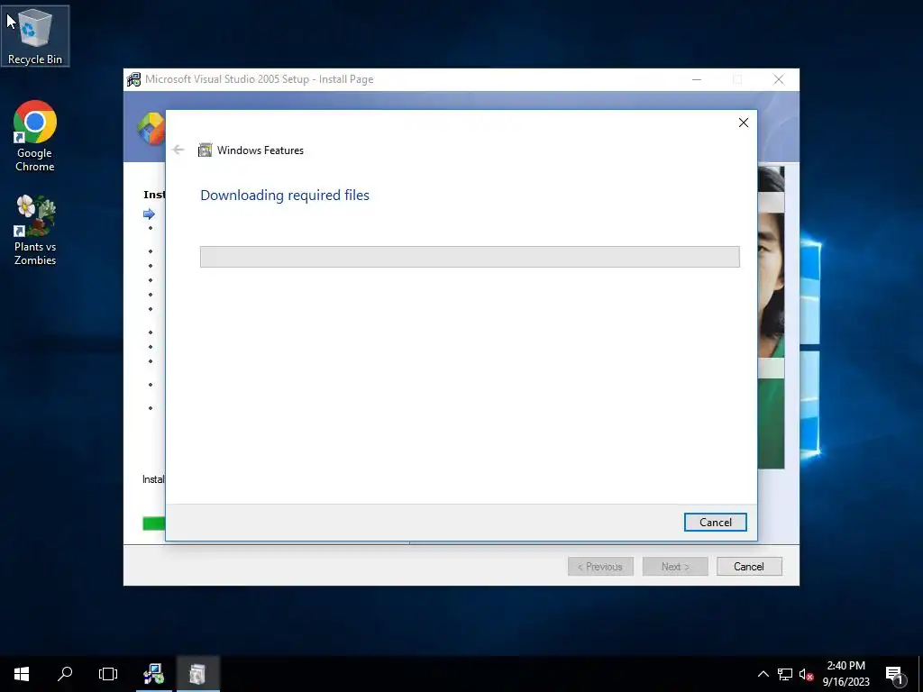
Task: Click Cancel in Visual Studio Setup window
Action: (749, 566)
